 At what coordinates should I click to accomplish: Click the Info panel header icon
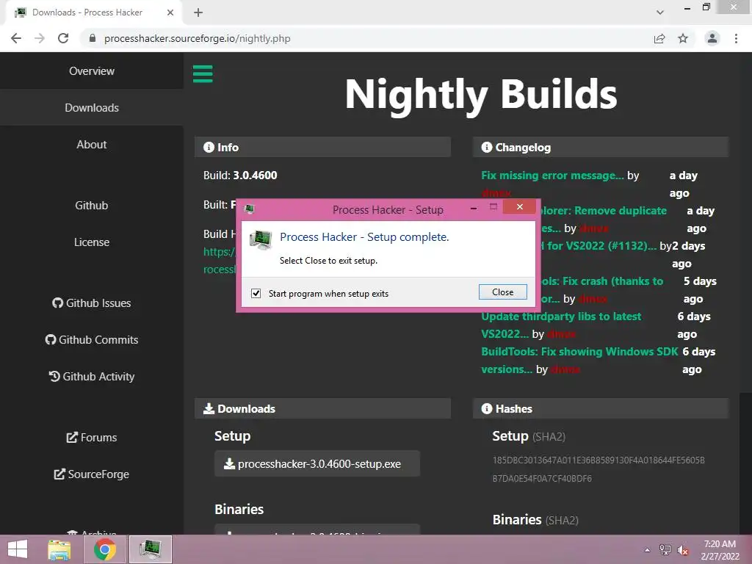click(209, 147)
